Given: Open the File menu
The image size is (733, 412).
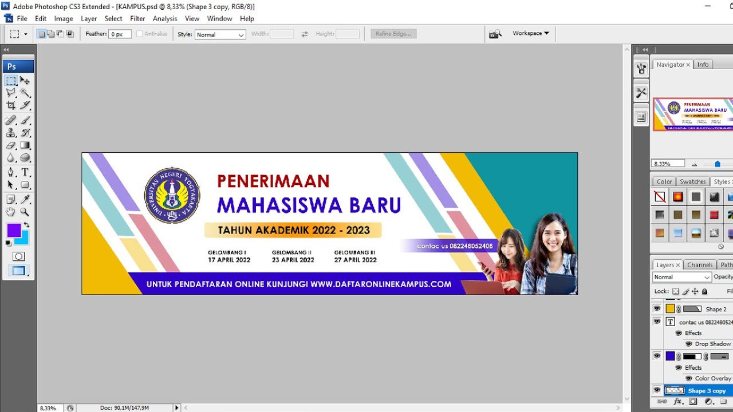Looking at the screenshot, I should 22,18.
